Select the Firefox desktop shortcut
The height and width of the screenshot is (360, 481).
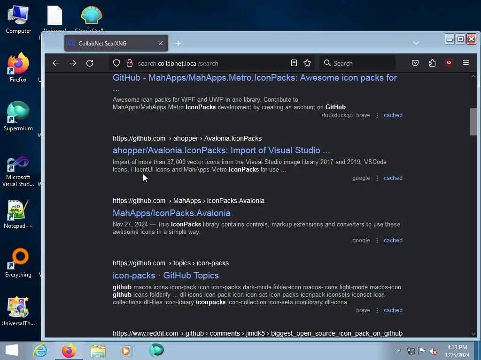18,67
